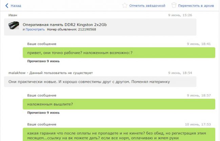This screenshot has width=220, height=141.
Task: Click the 9 июнь, 18:54 timestamp
Action: (180, 73)
